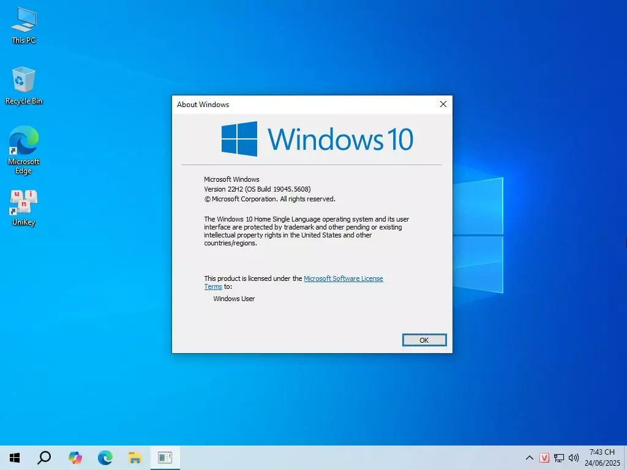Open the volume tray icon
This screenshot has width=627, height=470.
pyautogui.click(x=574, y=458)
